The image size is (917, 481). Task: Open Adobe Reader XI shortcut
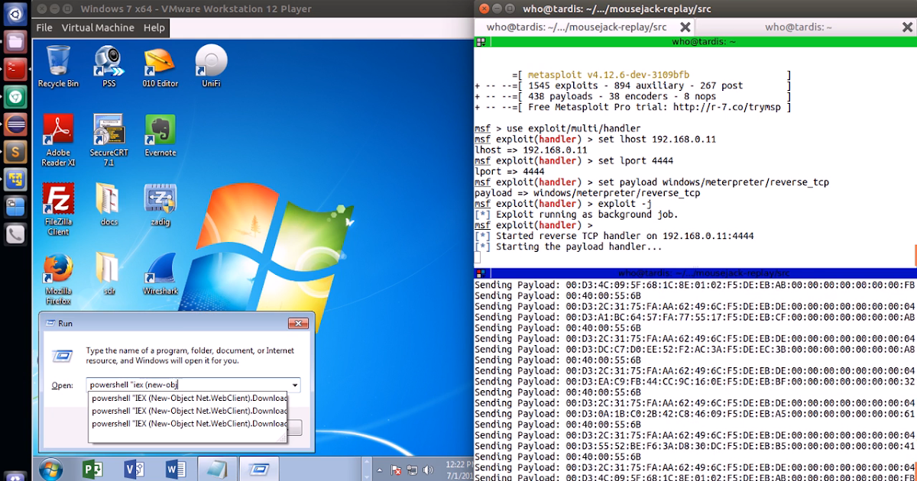click(58, 140)
